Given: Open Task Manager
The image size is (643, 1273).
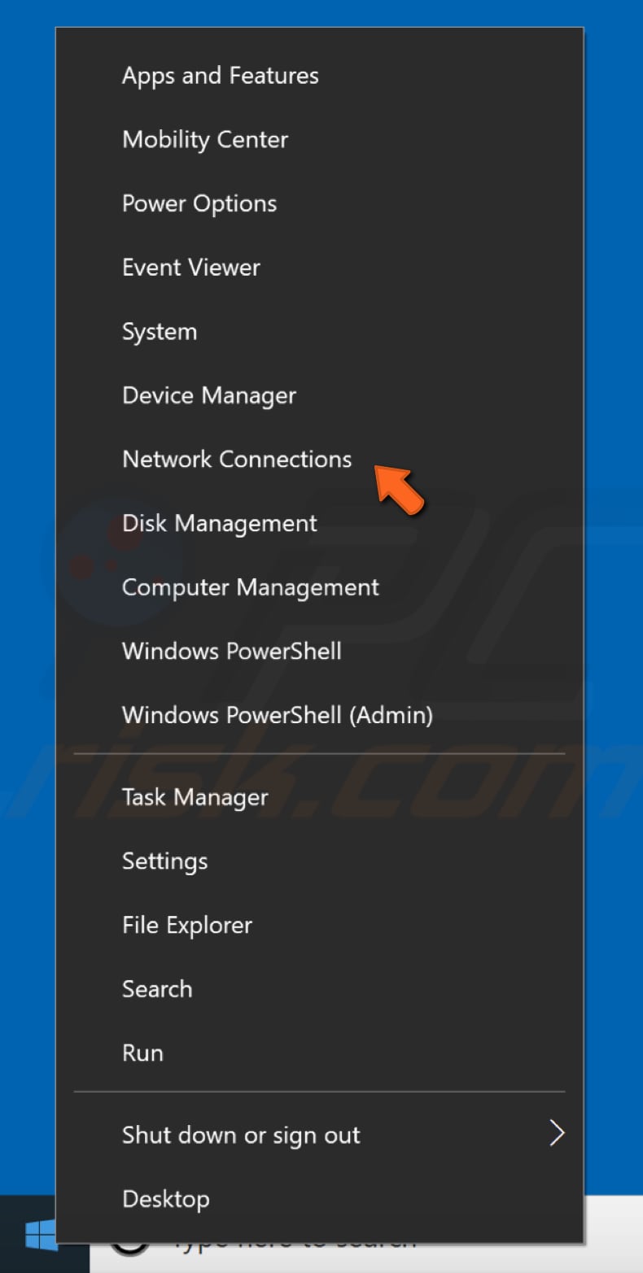Looking at the screenshot, I should (x=195, y=797).
